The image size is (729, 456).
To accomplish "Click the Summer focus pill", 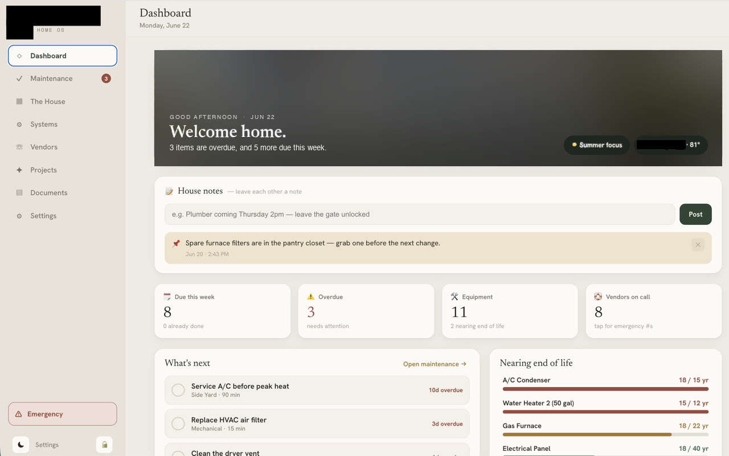I will click(597, 145).
